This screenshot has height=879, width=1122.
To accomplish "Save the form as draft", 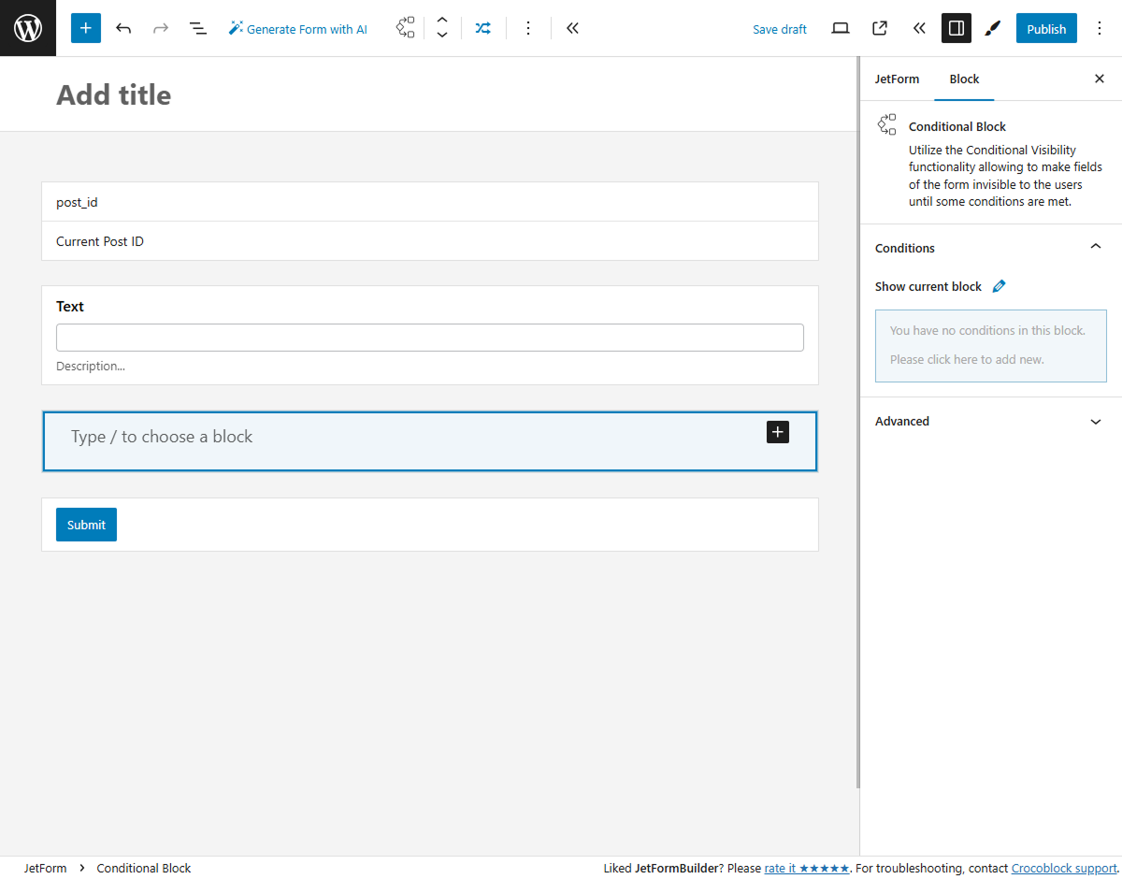I will (x=780, y=28).
